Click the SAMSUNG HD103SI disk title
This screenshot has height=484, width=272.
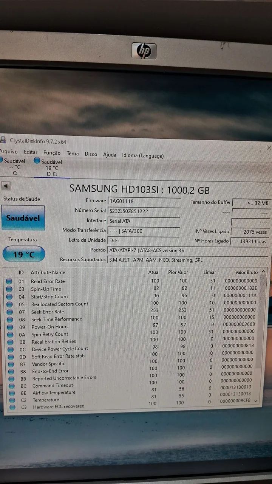click(139, 189)
